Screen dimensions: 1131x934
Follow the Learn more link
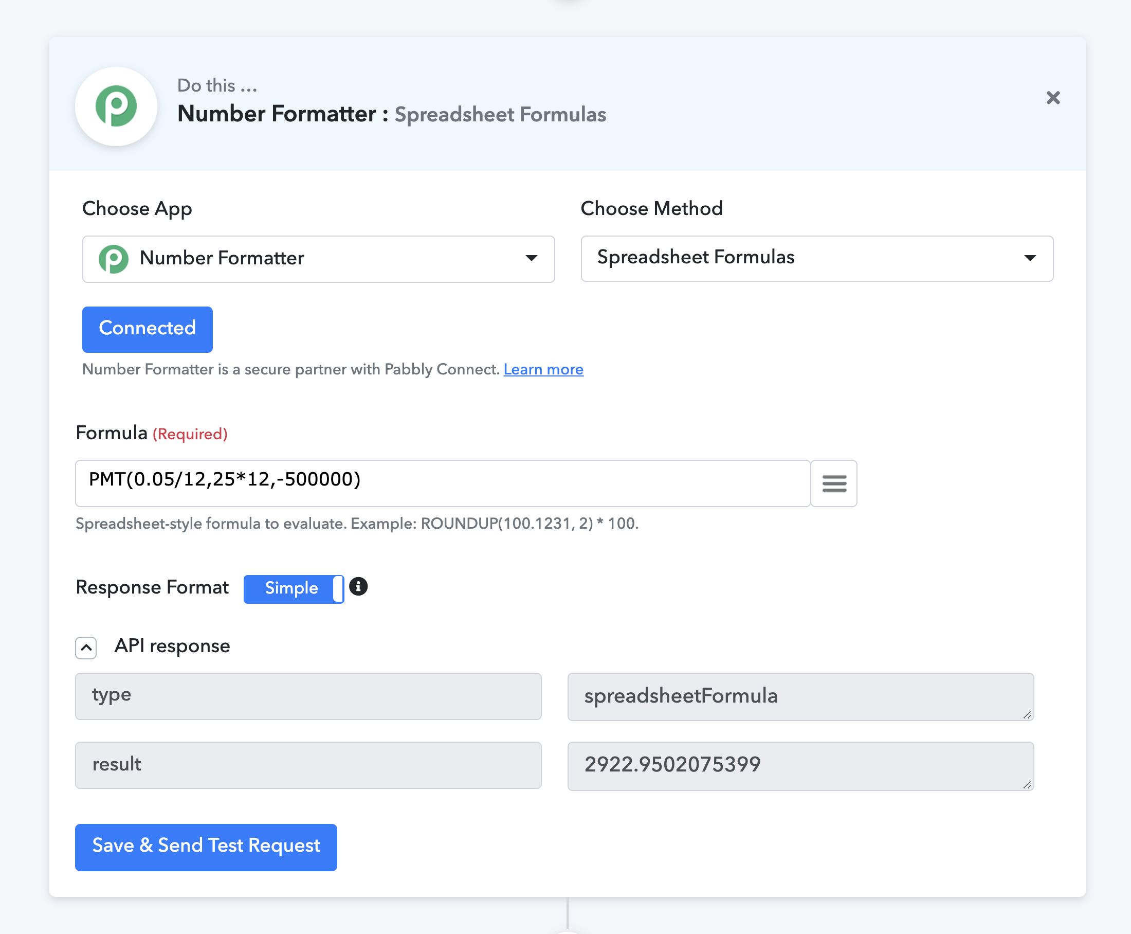click(543, 370)
